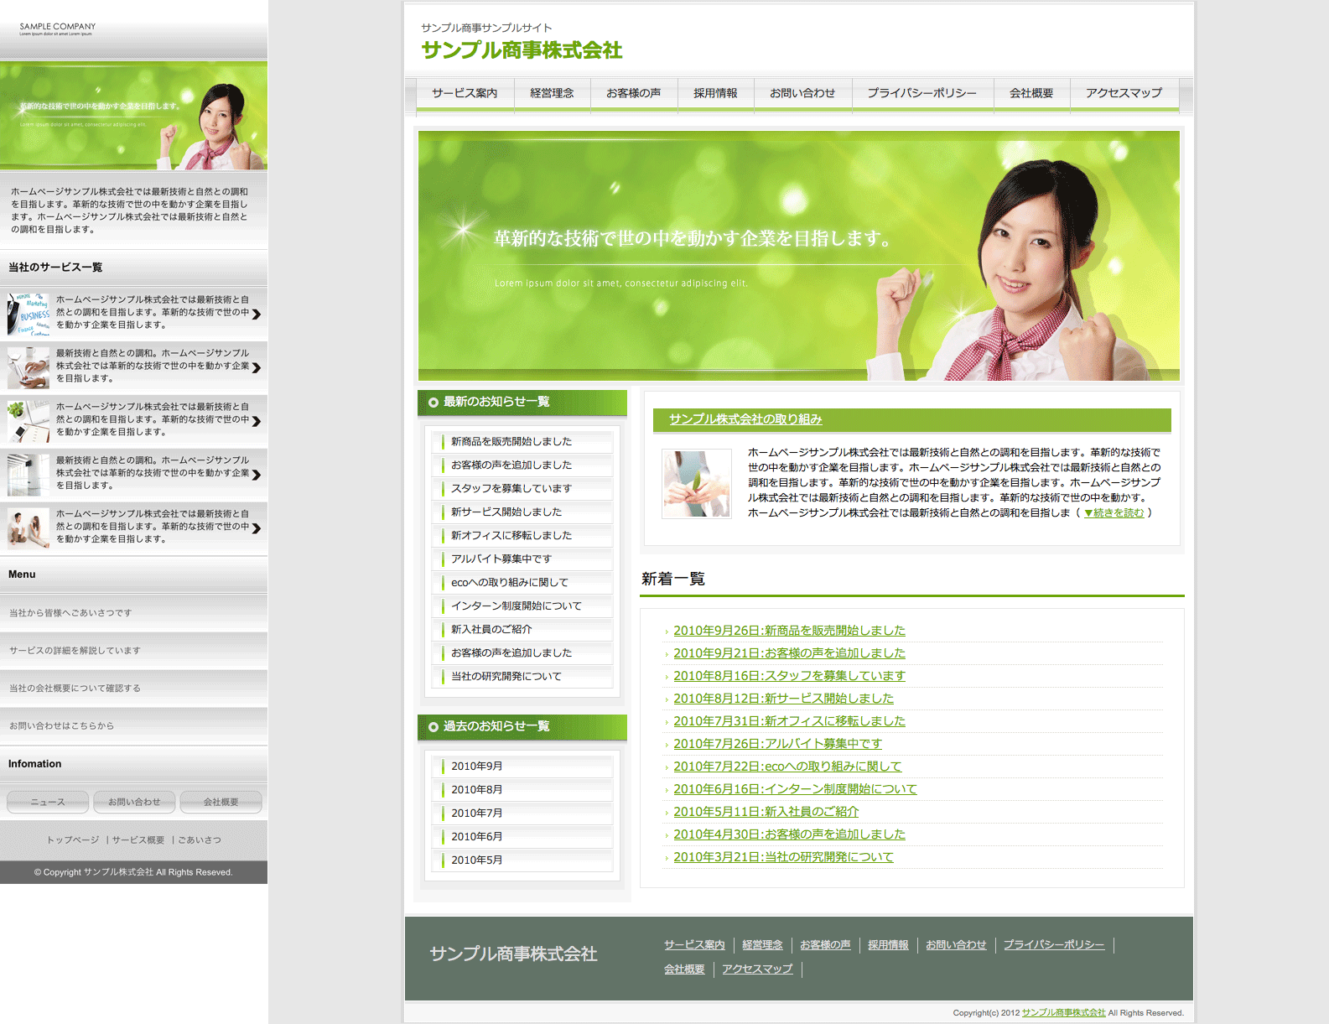Click プライバシーポリシー in the footer
The image size is (1329, 1024).
point(1053,944)
